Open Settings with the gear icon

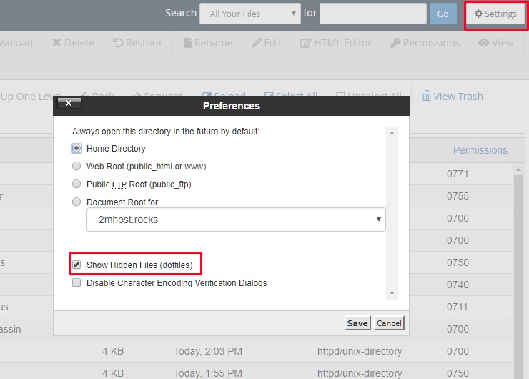[496, 14]
